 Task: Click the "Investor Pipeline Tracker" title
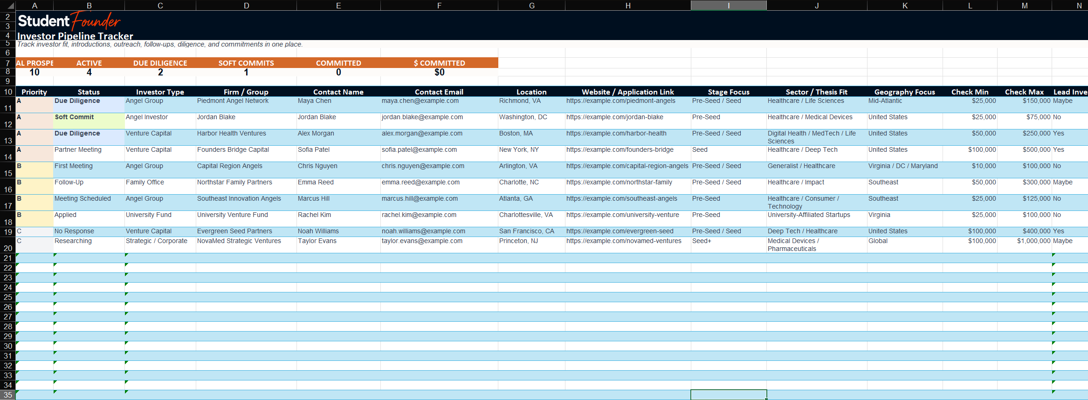pyautogui.click(x=75, y=36)
